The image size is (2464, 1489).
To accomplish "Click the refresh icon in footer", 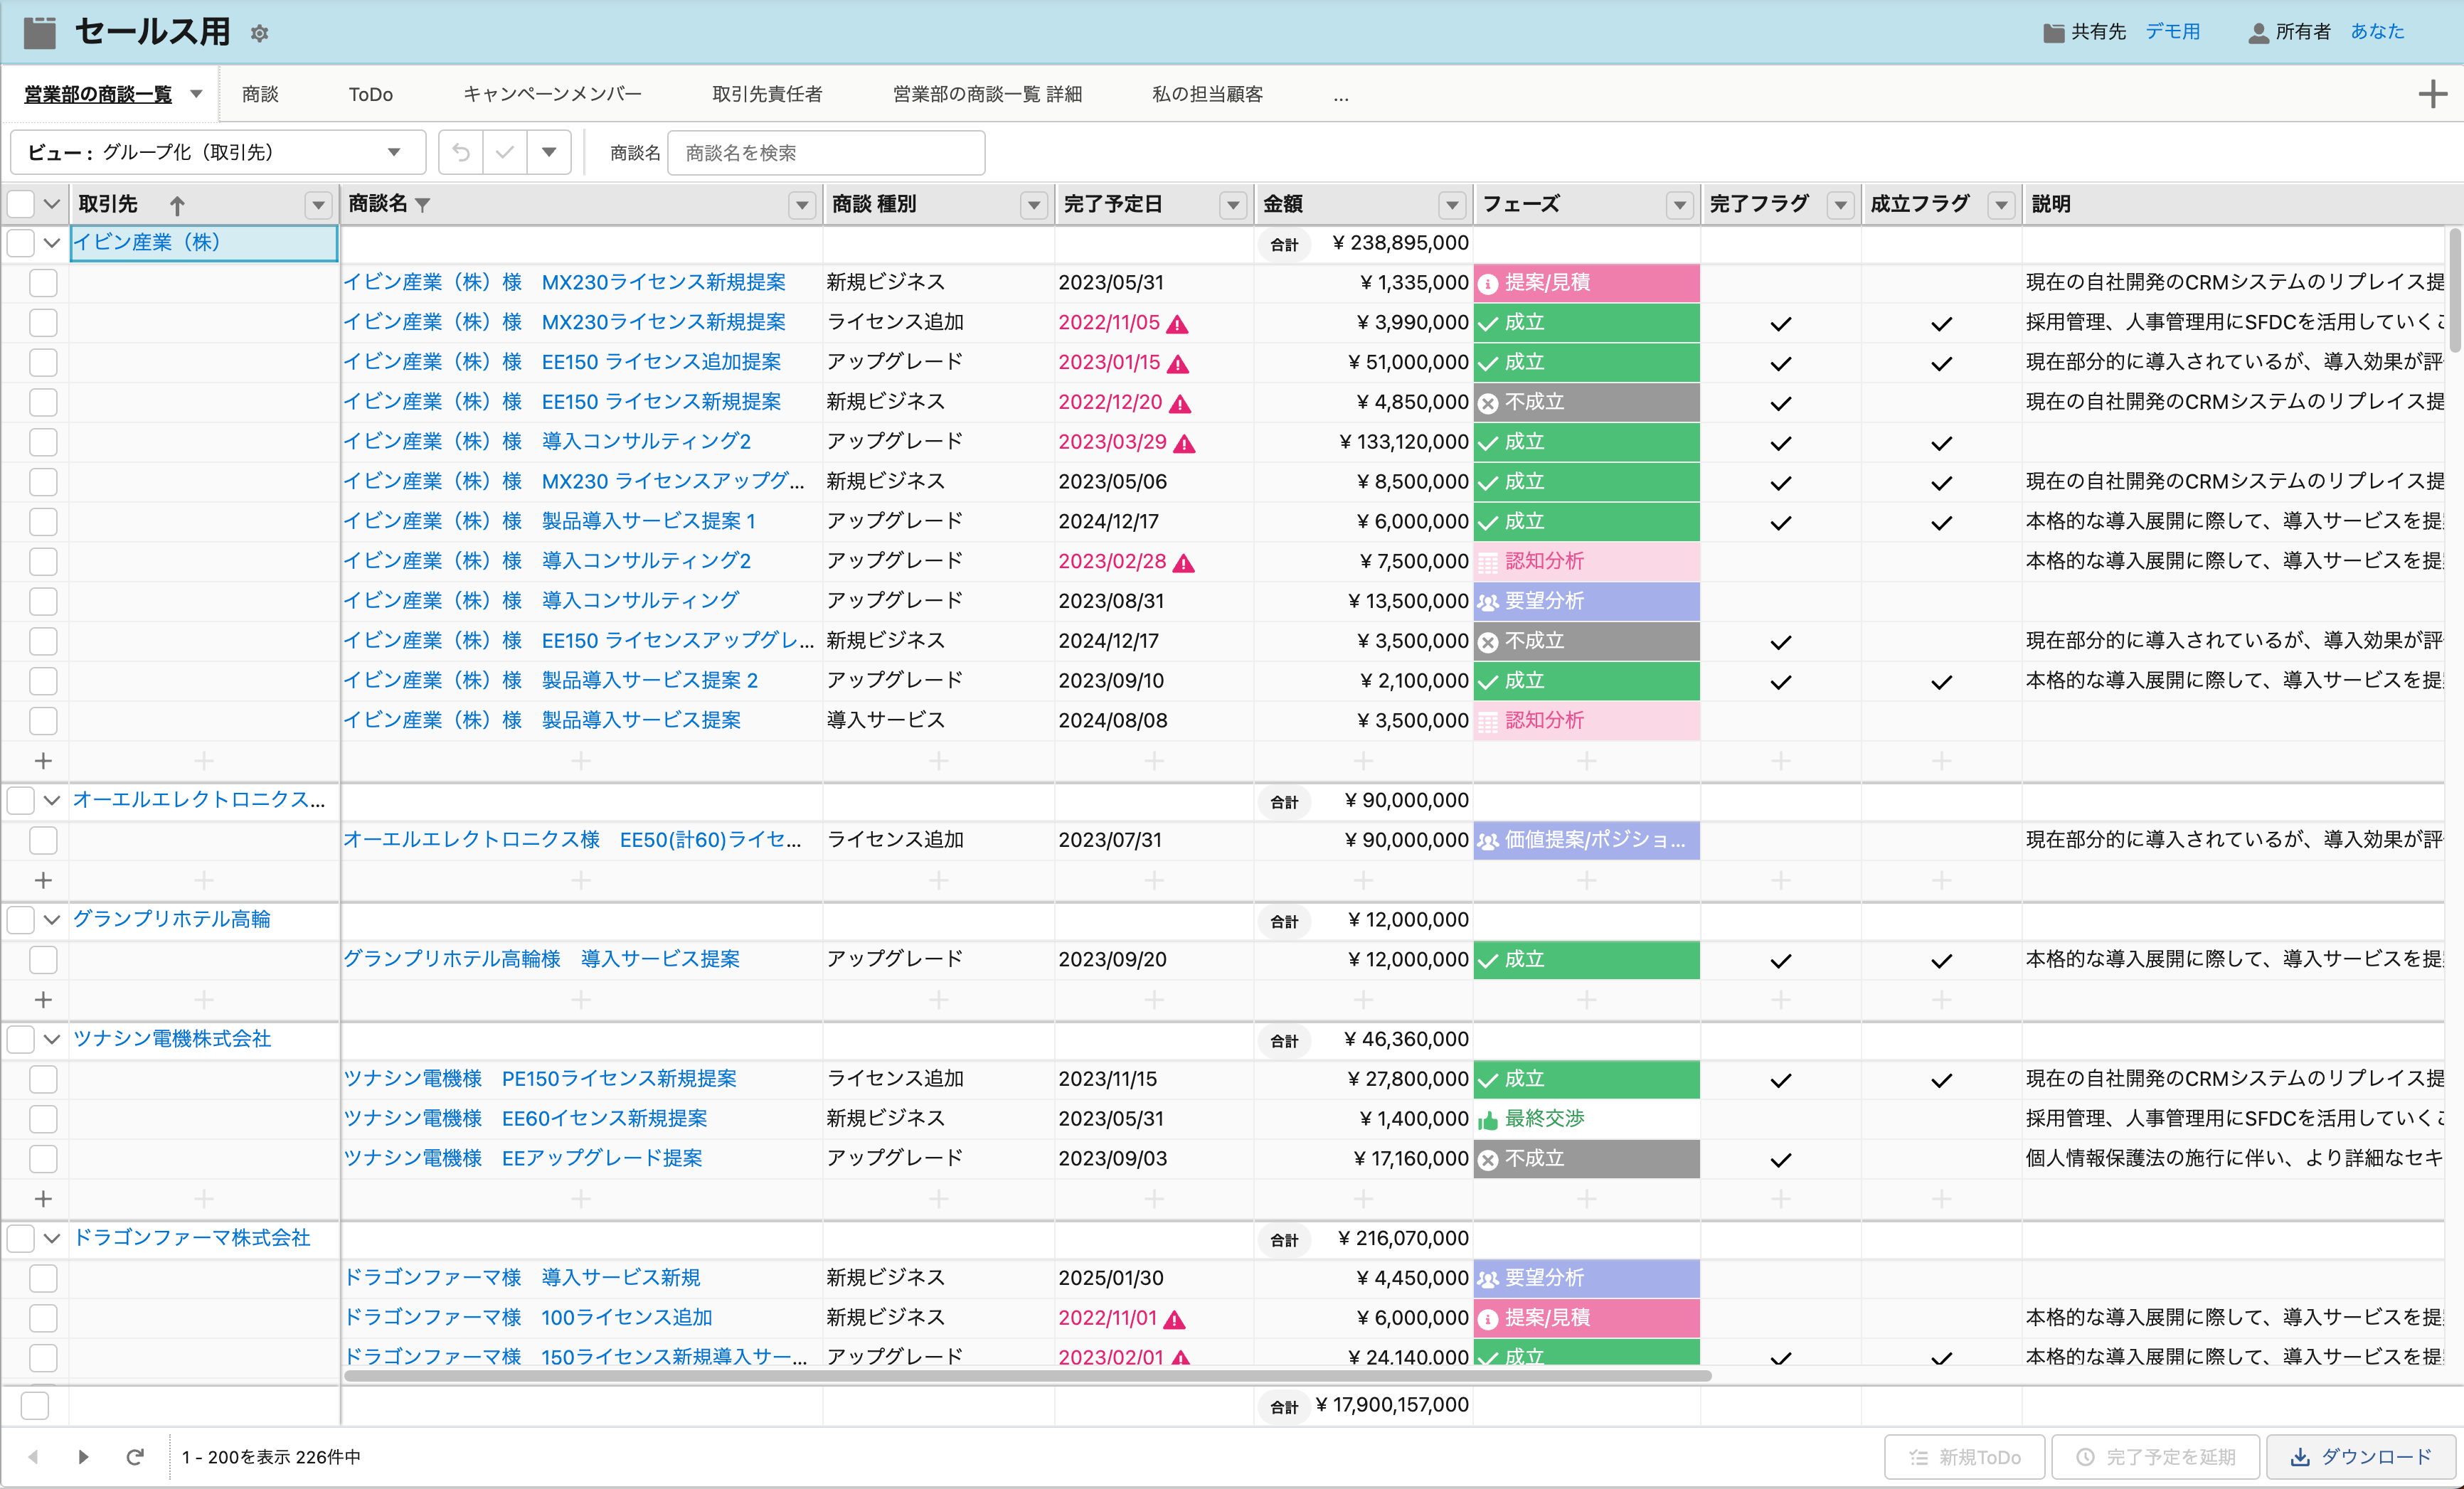I will 135,1457.
